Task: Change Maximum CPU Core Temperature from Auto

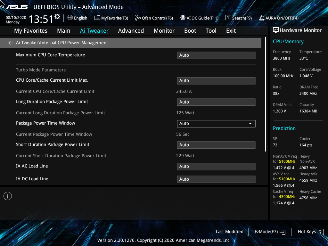Action: coord(216,55)
